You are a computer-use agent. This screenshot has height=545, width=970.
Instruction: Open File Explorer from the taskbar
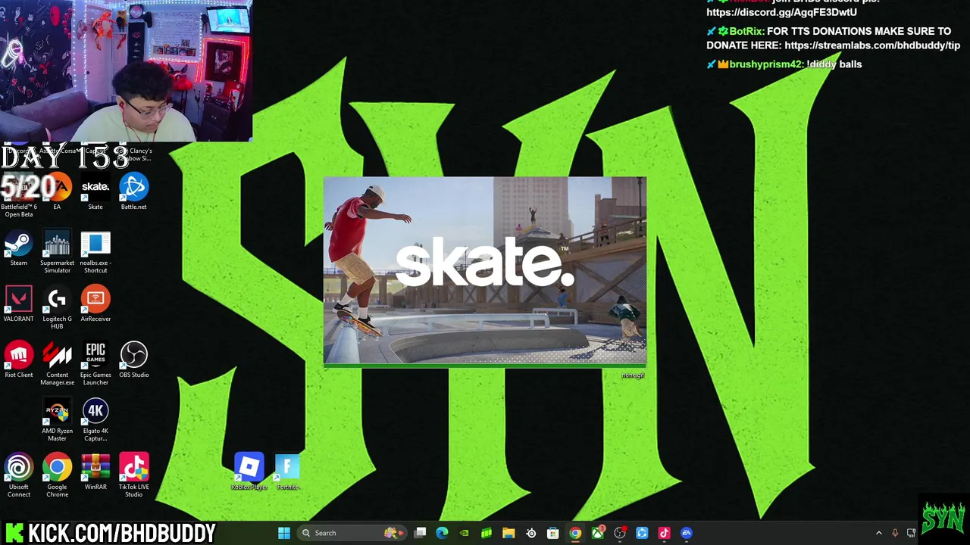508,533
